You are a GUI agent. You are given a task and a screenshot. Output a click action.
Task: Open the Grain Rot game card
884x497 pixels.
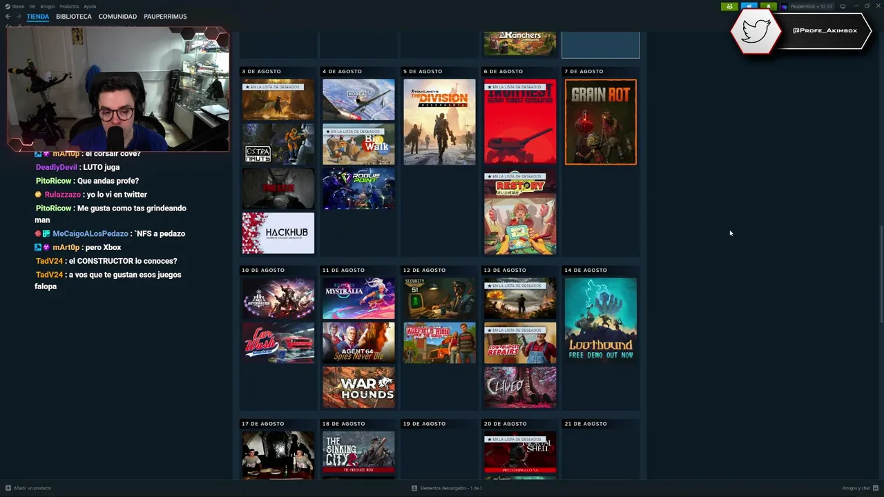click(601, 122)
